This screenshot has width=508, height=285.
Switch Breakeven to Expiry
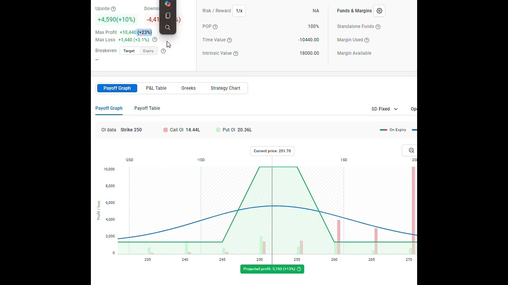pos(148,51)
